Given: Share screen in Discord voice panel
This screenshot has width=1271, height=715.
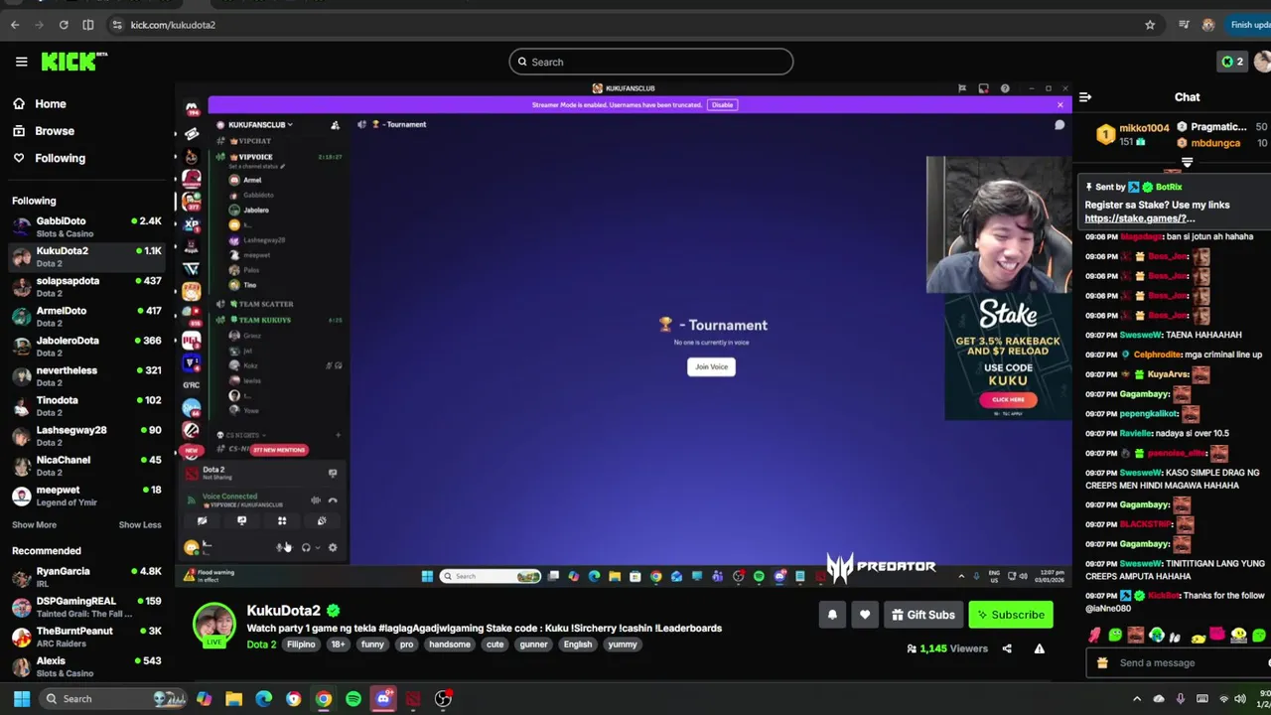Looking at the screenshot, I should tap(241, 521).
